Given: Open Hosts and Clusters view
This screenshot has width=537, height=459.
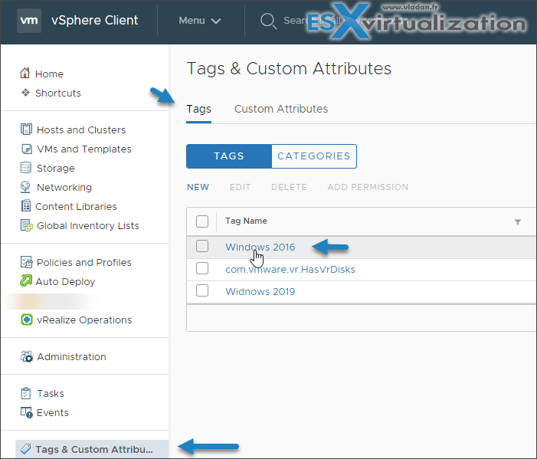Looking at the screenshot, I should (81, 130).
